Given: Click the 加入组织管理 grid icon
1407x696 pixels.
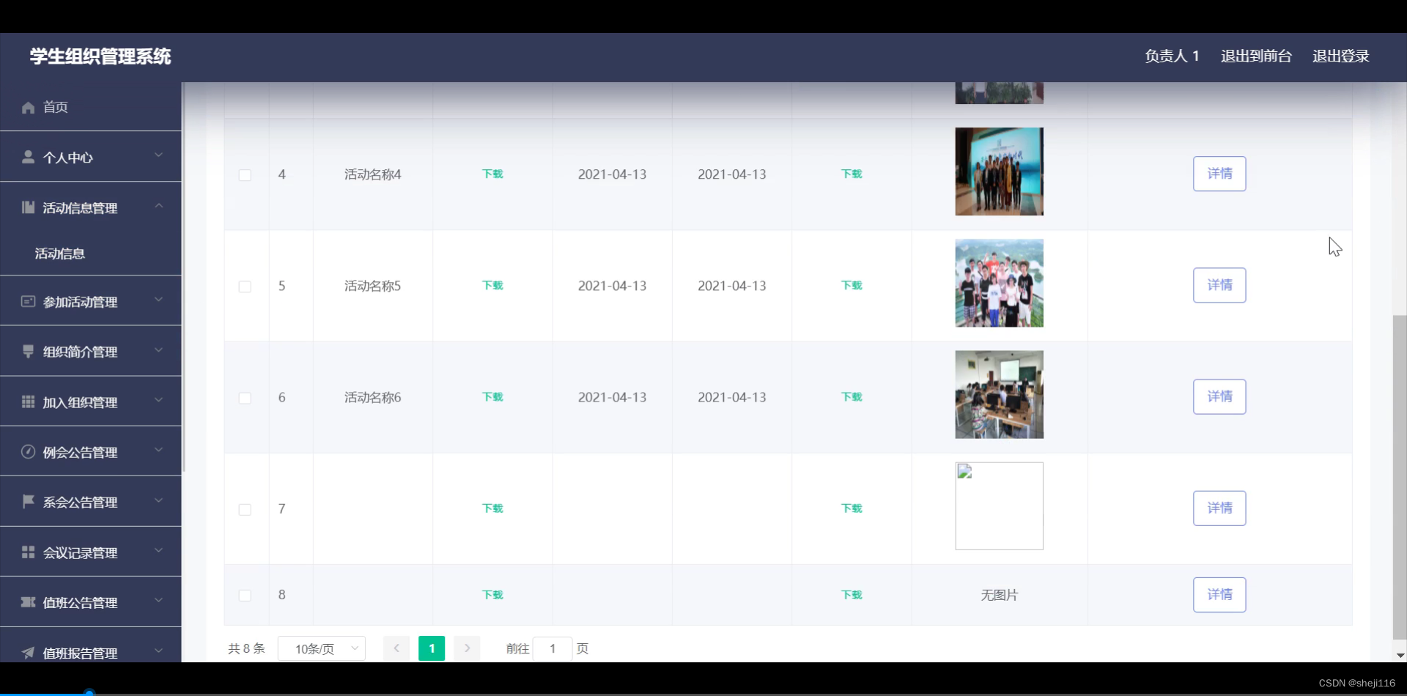Looking at the screenshot, I should pyautogui.click(x=27, y=401).
